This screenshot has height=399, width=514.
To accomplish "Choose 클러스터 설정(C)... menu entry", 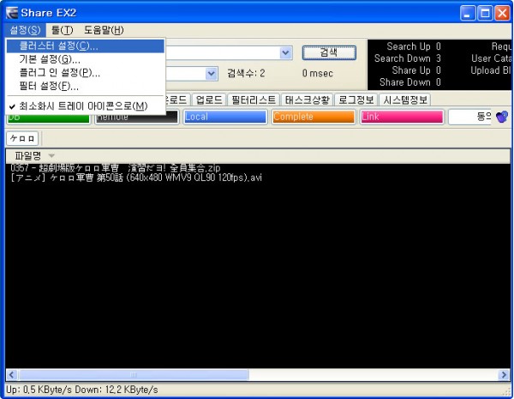I will [x=85, y=46].
